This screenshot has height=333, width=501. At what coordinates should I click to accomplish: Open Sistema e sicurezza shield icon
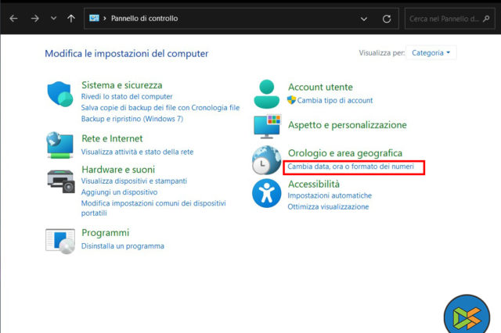[59, 94]
